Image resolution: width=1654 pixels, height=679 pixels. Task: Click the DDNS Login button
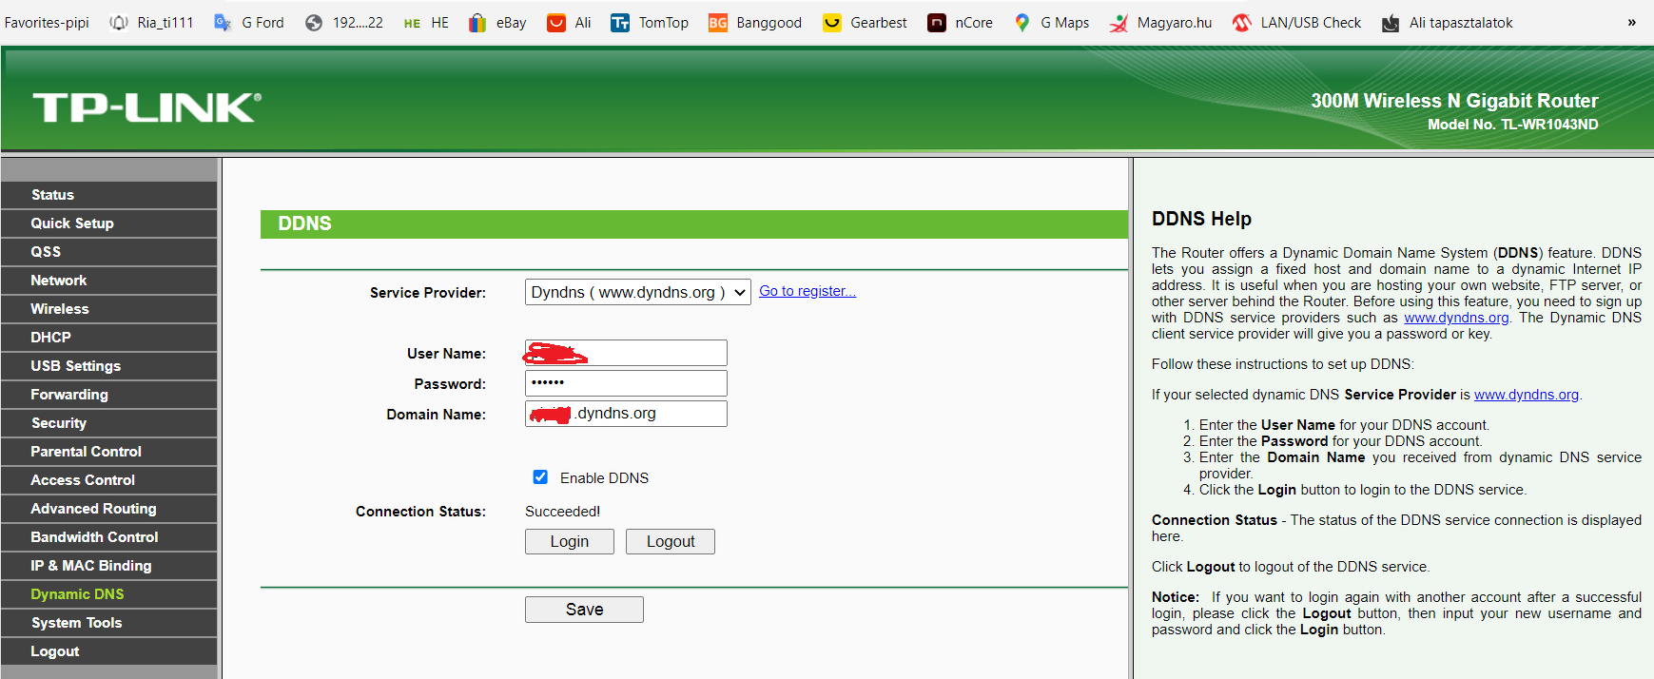[570, 541]
